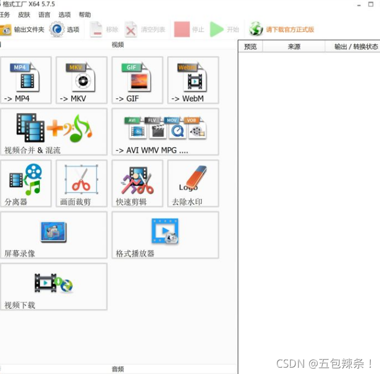Launch the 分离器 splitter tool
380x374 pixels.
click(25, 183)
